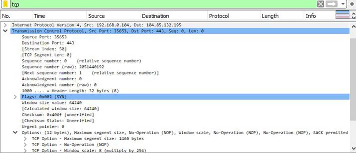Open the recent display filters dropdown

[x=343, y=4]
